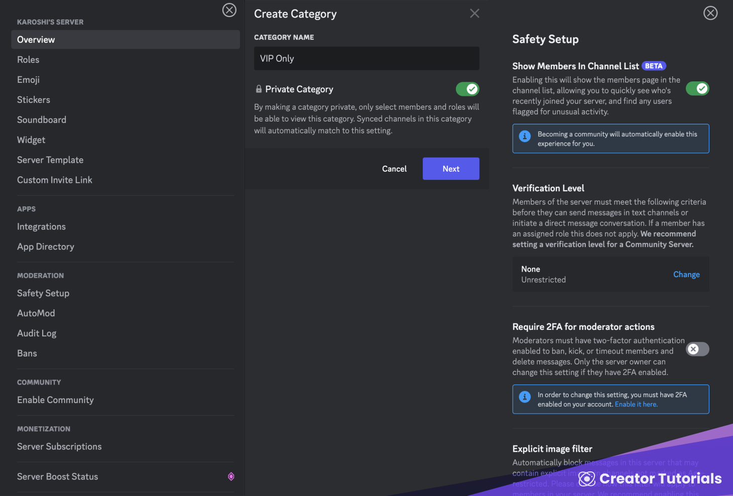Open the Stickers settings
This screenshot has height=496, width=733.
click(x=33, y=99)
